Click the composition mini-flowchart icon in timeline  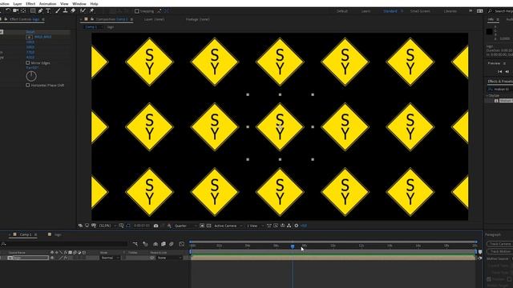tap(135, 244)
